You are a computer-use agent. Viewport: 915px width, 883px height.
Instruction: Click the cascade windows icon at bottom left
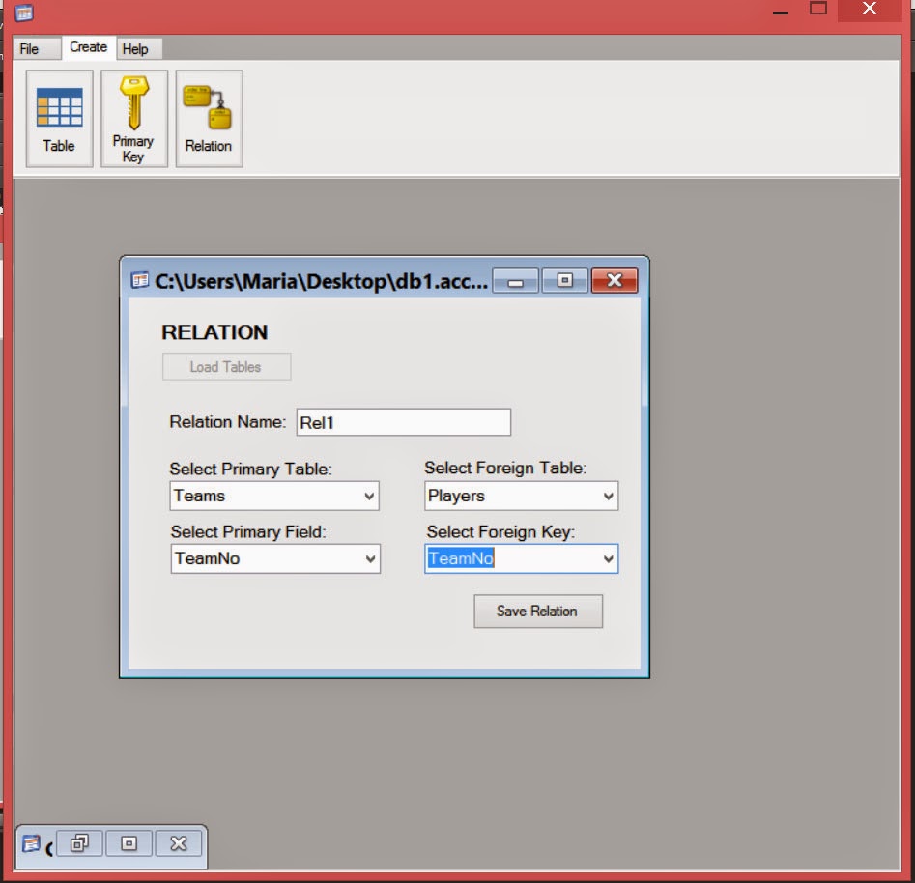[x=79, y=842]
